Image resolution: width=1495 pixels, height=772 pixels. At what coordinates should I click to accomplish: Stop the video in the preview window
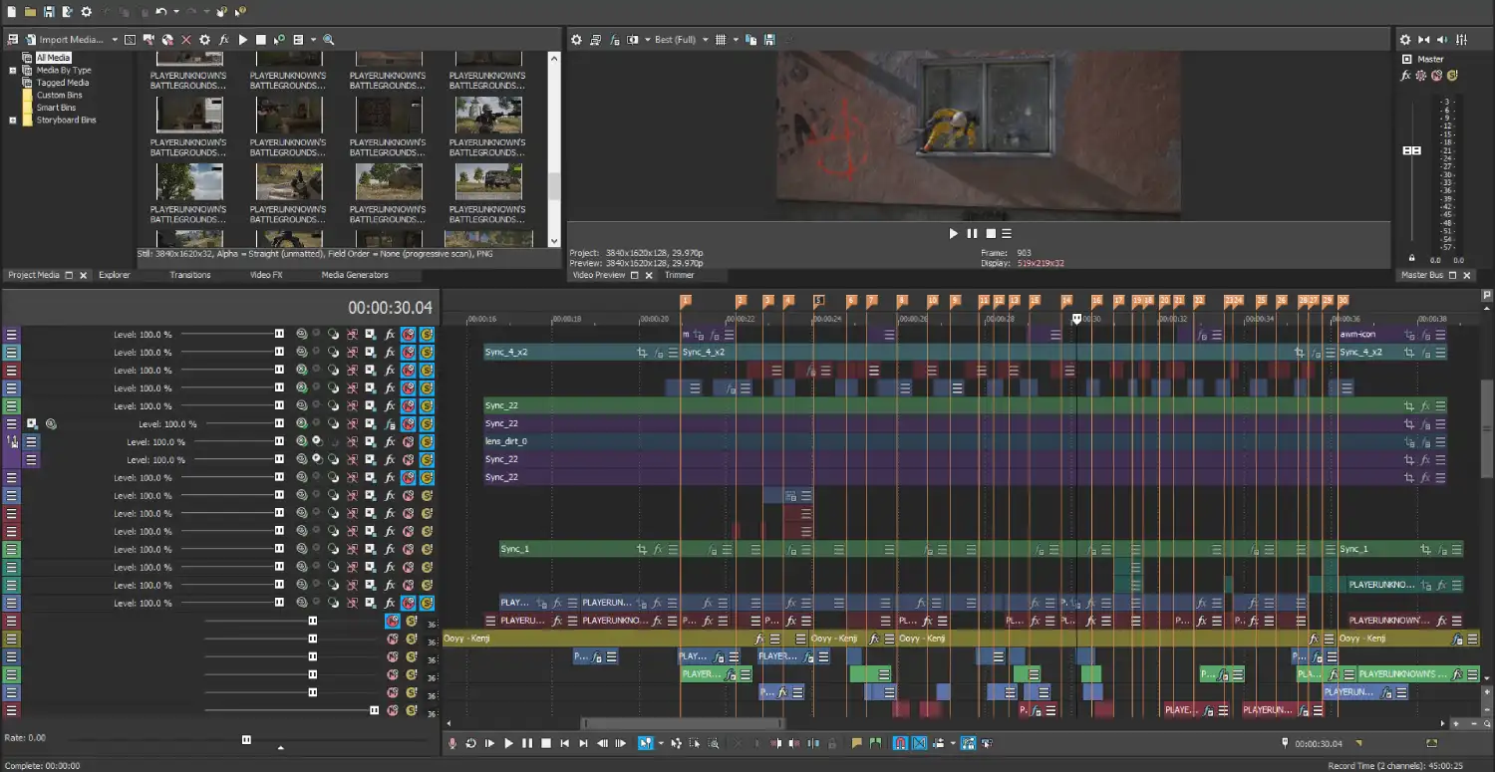pyautogui.click(x=990, y=233)
